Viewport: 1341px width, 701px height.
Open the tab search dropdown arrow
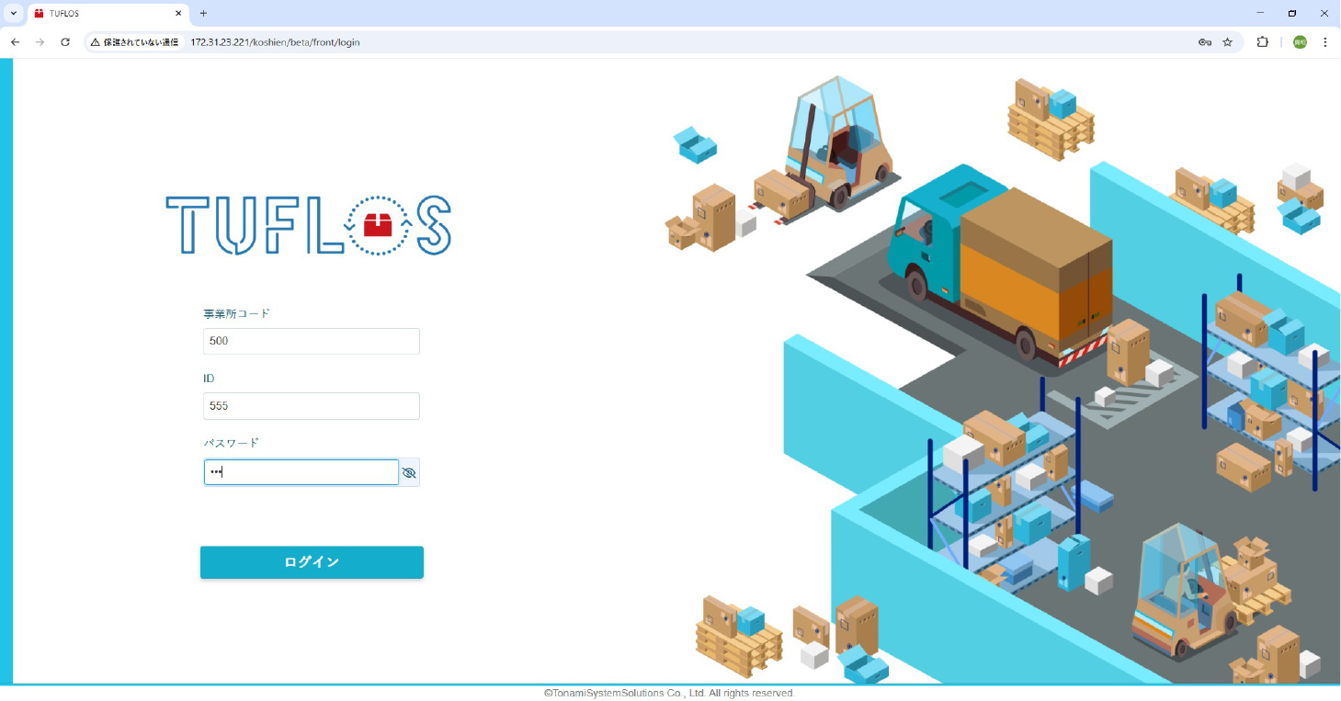[x=13, y=13]
